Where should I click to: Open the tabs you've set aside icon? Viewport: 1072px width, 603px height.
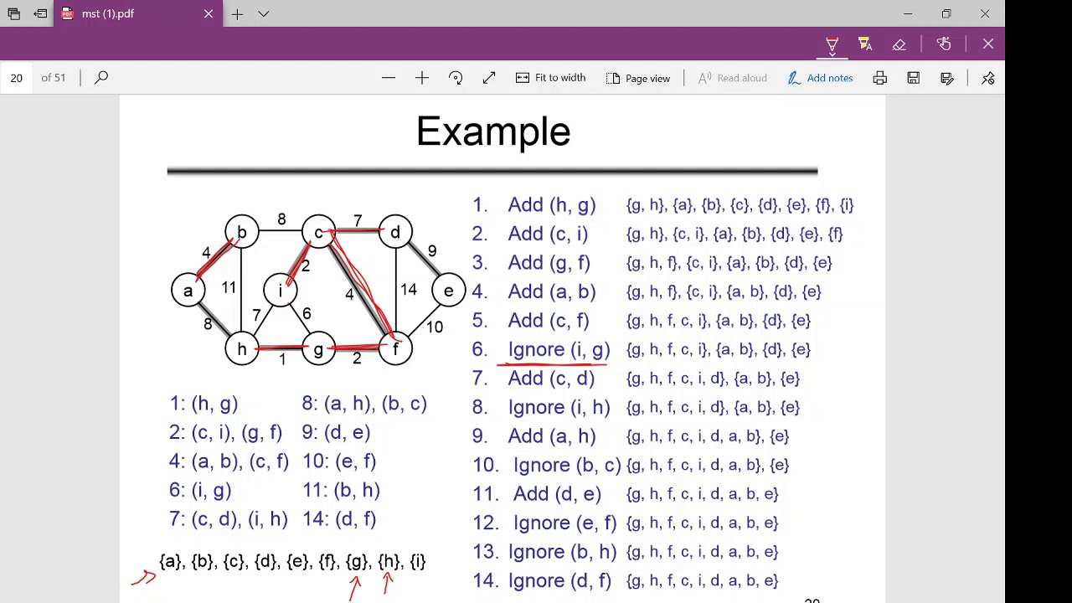pos(13,13)
